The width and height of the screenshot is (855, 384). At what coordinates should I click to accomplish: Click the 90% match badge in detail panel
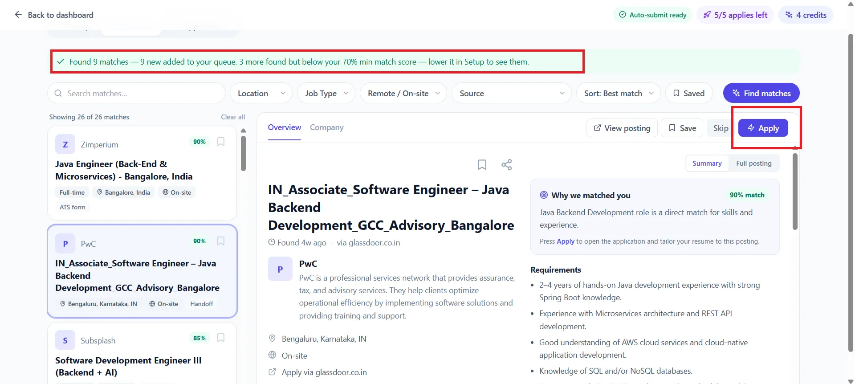[747, 195]
